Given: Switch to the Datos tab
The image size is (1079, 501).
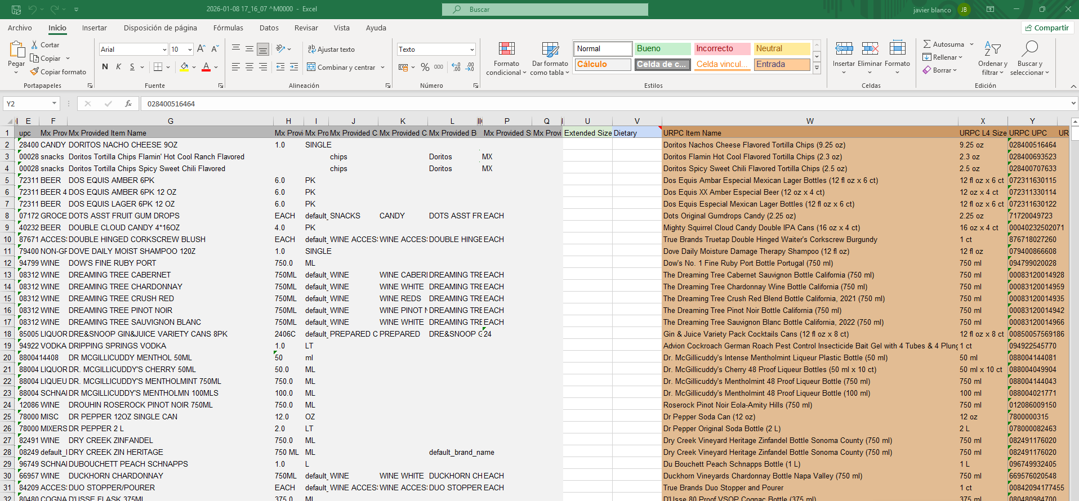Looking at the screenshot, I should pyautogui.click(x=269, y=28).
